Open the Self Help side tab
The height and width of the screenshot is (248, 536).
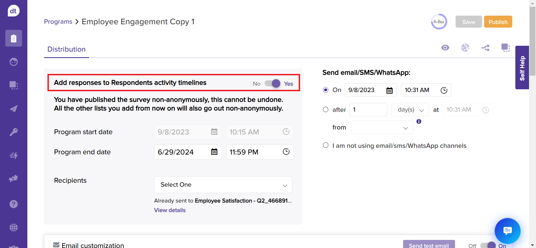(522, 68)
